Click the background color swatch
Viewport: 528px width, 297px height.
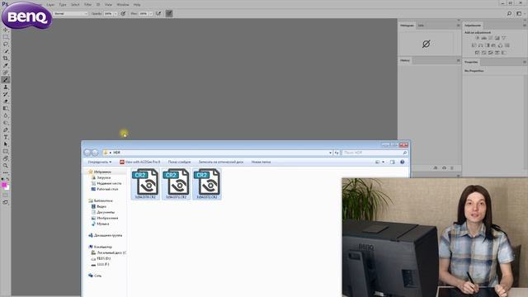[7, 187]
